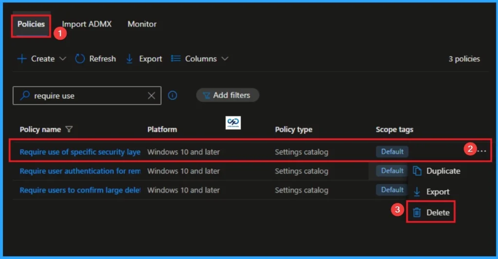Screen dimensions: 498x259
Task: Click the Columns list icon
Action: click(x=176, y=59)
